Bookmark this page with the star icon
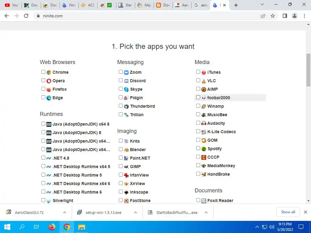Screen dimensions: 311x233 (273, 16)
